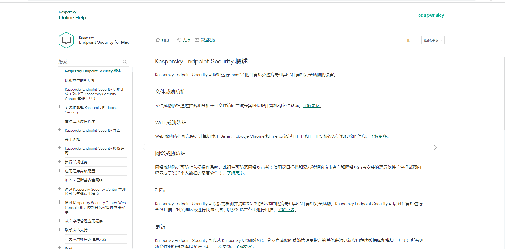Open the version 11.1 dropdown
Screen dimensions: 505x249
[410, 40]
